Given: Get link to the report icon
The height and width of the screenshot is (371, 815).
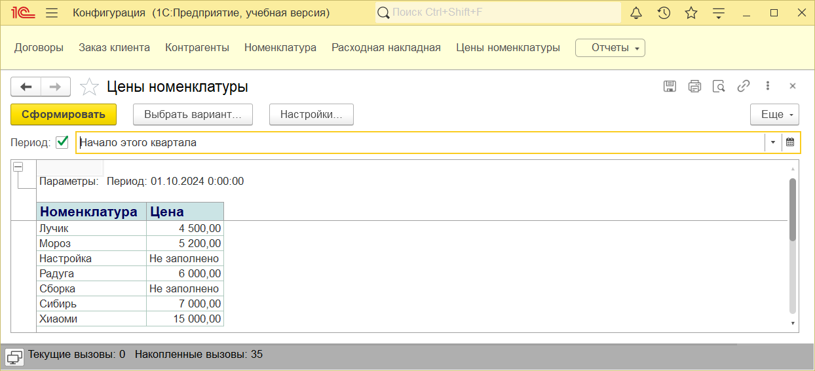Looking at the screenshot, I should point(743,86).
